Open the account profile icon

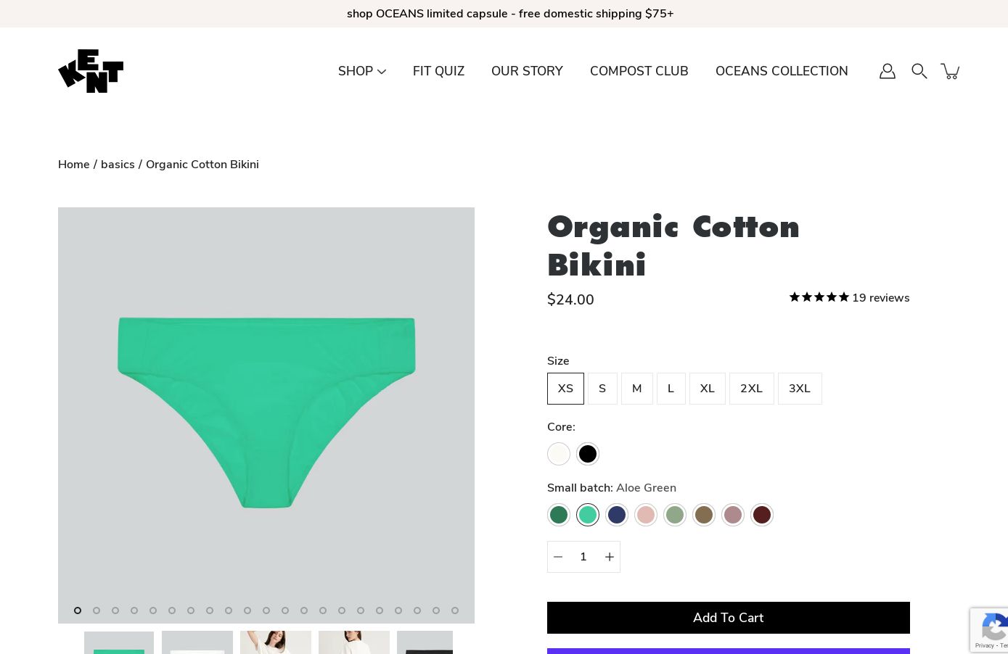pos(888,71)
